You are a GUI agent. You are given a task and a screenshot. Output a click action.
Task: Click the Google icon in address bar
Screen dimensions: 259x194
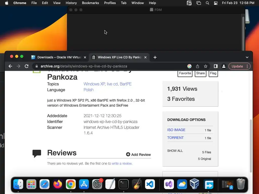189,66
